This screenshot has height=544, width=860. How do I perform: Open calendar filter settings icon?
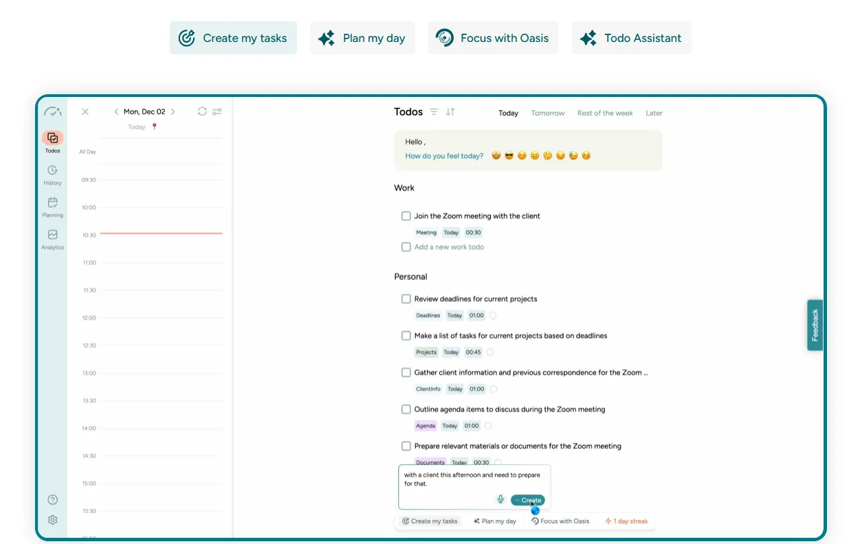[x=217, y=111]
